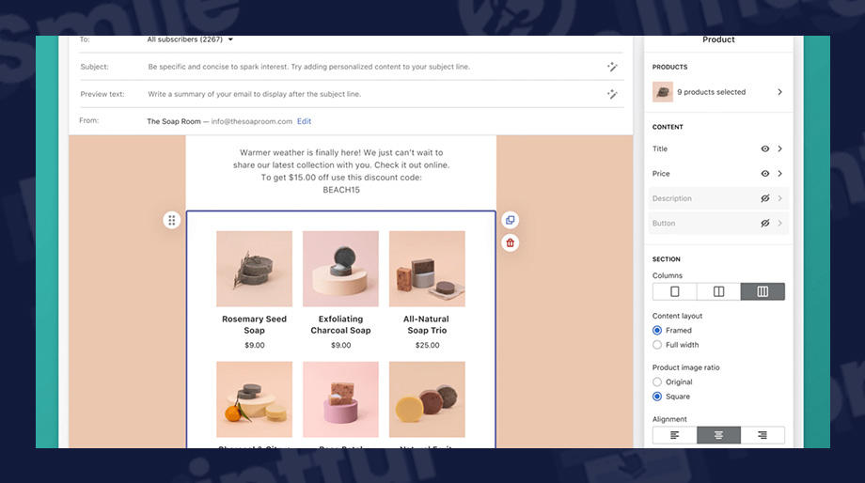Select Framed content layout
The image size is (865, 483).
(657, 330)
